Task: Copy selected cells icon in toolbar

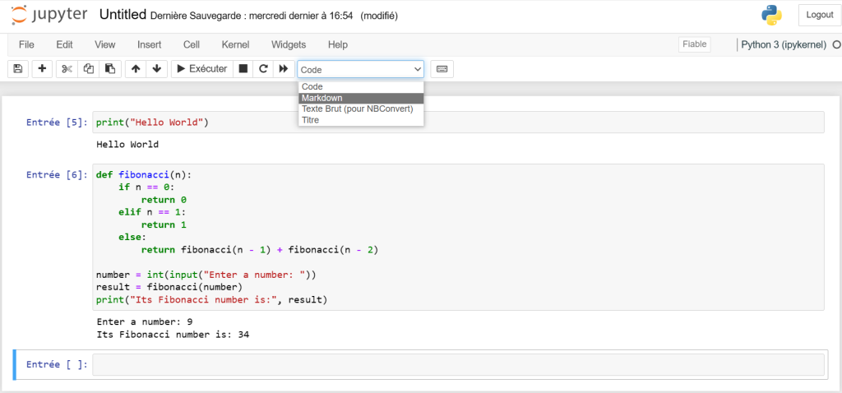Action: pyautogui.click(x=89, y=69)
